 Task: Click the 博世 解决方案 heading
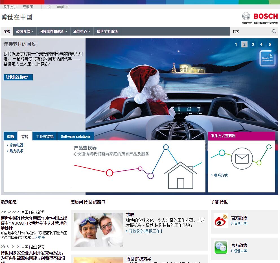point(139,259)
